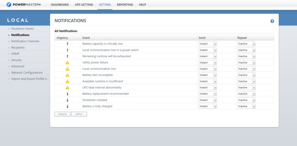
Task: Open Repeat dropdown for Shutdown initiated
Action: [x=246, y=100]
